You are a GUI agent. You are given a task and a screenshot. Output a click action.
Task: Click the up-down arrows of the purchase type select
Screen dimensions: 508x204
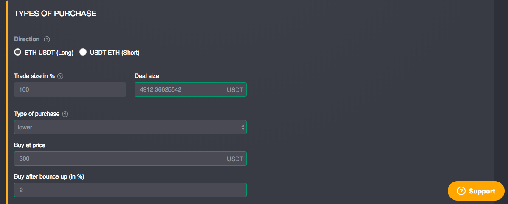243,127
